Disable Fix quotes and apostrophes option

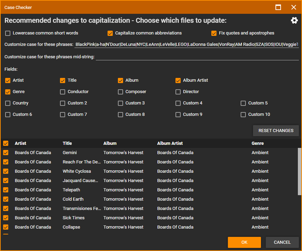click(x=214, y=33)
